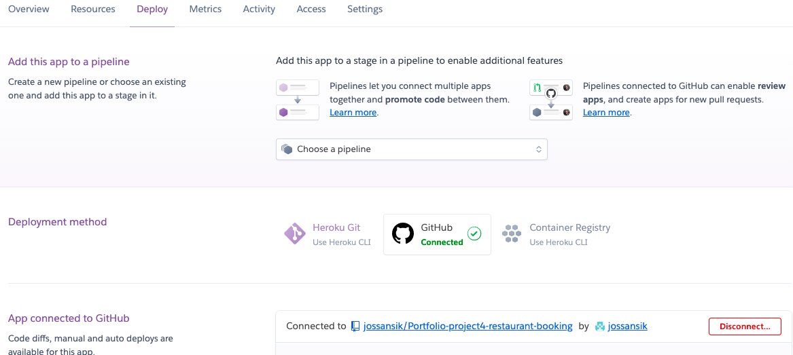This screenshot has width=793, height=355.
Task: Go to the Metrics tab
Action: (205, 9)
